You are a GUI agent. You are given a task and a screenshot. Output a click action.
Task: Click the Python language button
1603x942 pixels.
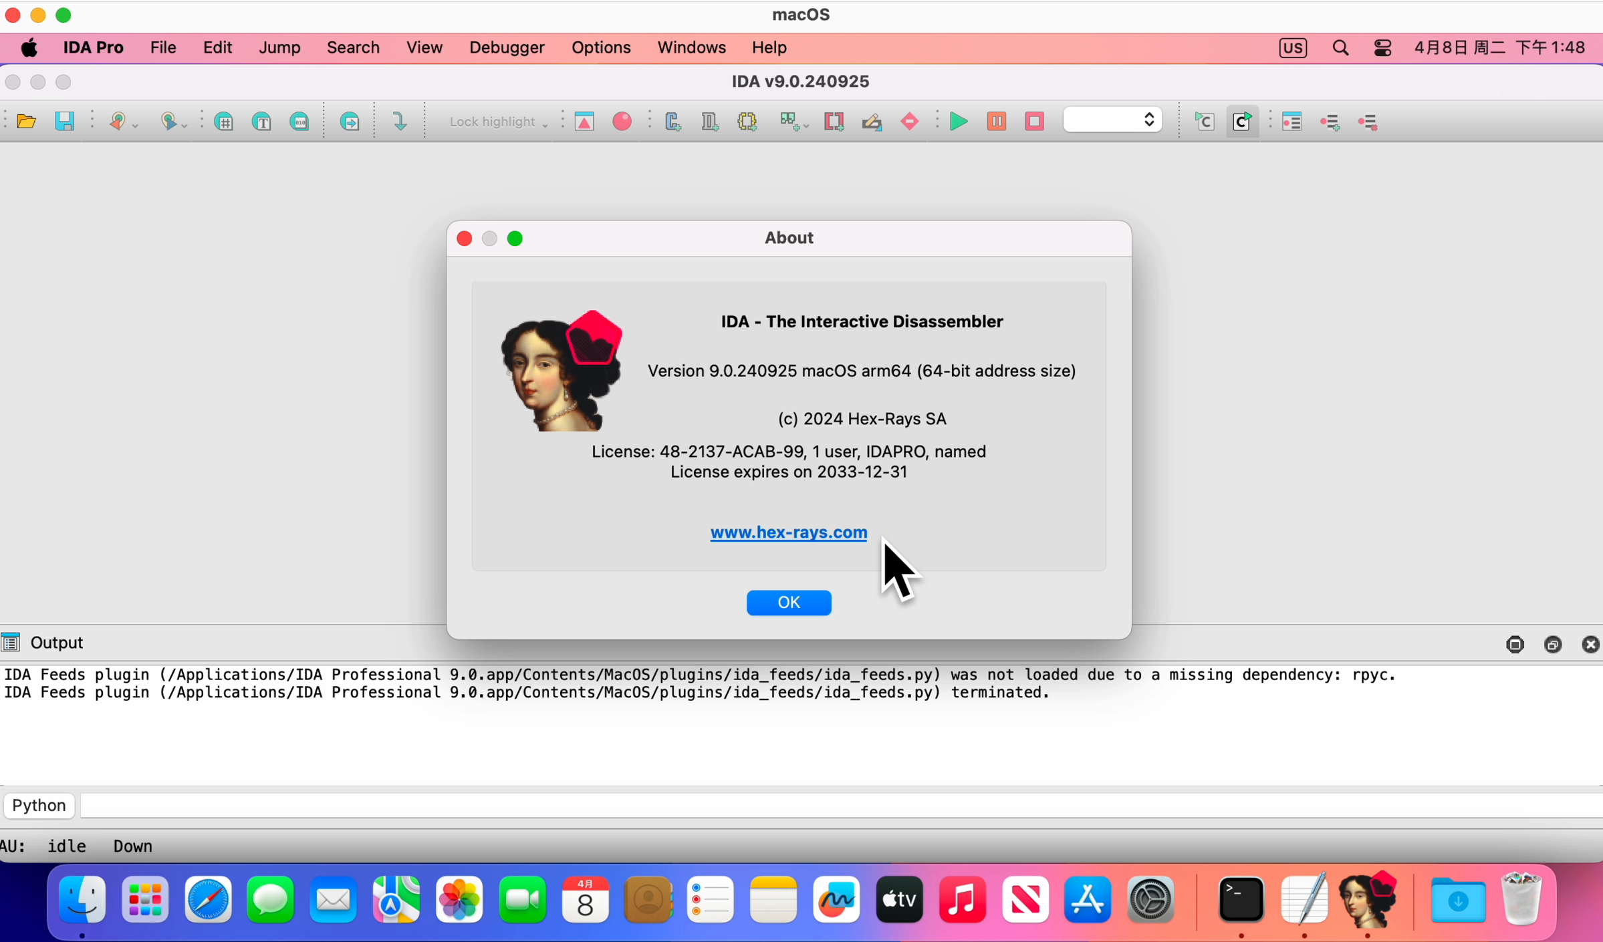point(39,805)
